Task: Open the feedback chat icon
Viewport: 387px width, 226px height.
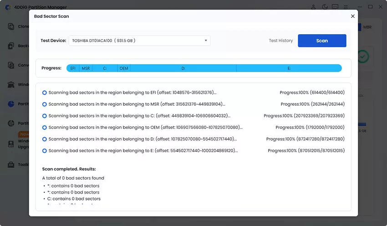Action: 335,7
